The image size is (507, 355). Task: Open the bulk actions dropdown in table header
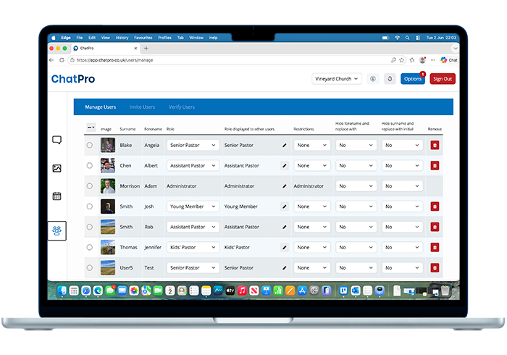91,128
